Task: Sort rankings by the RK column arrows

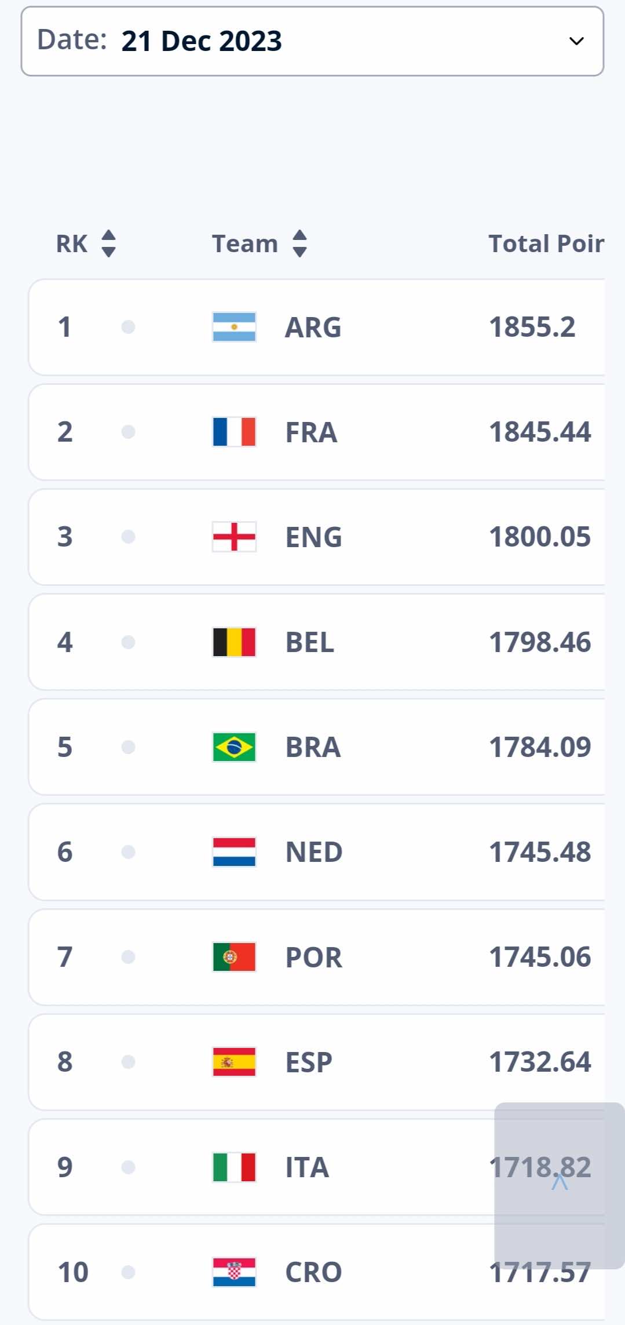Action: (x=108, y=243)
